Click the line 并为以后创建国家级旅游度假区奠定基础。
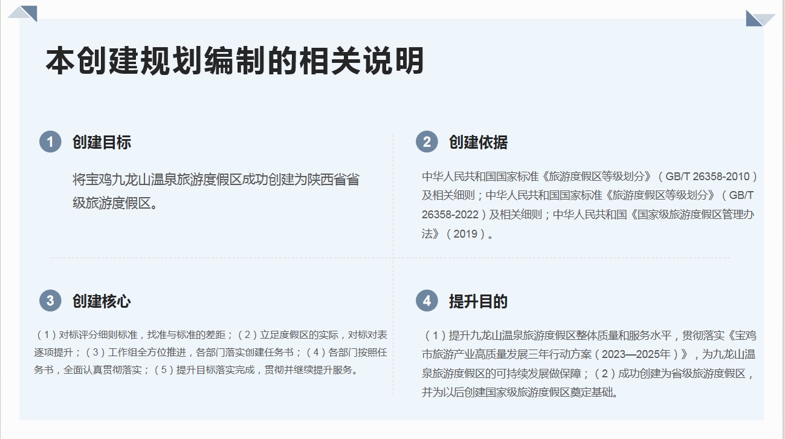785x439 pixels. 520,392
